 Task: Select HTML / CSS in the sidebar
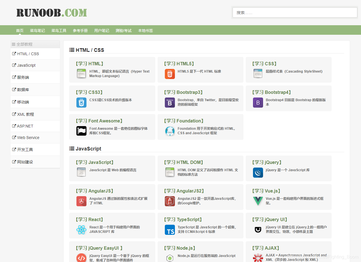click(35, 54)
